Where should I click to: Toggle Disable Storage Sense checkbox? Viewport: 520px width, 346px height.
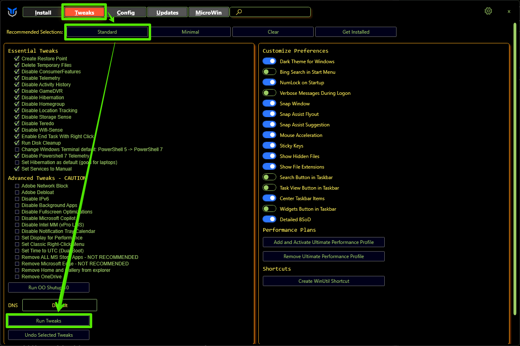pos(17,117)
